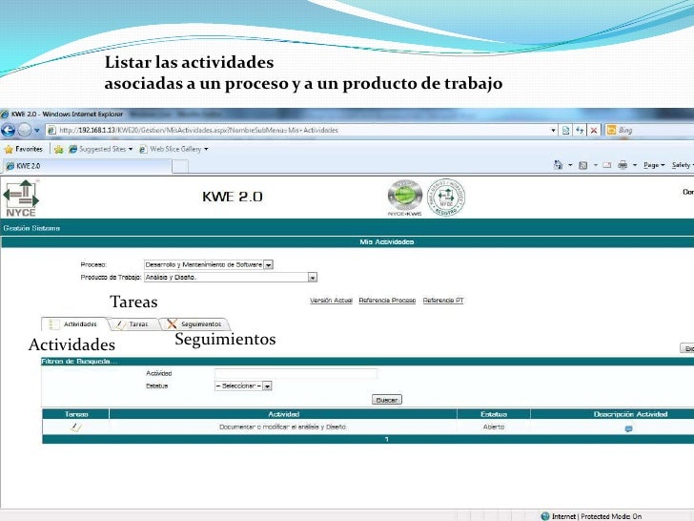Click the Tareas column header
The height and width of the screenshot is (521, 694).
76,414
